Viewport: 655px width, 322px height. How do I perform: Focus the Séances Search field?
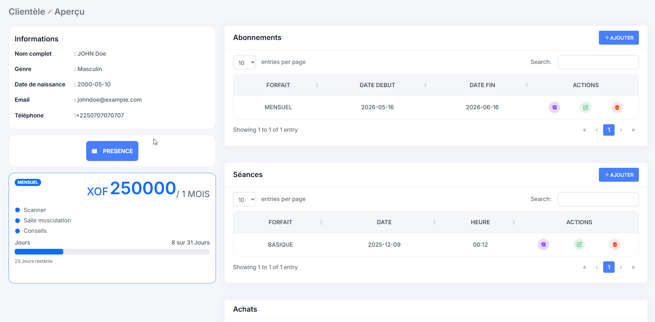pos(598,199)
